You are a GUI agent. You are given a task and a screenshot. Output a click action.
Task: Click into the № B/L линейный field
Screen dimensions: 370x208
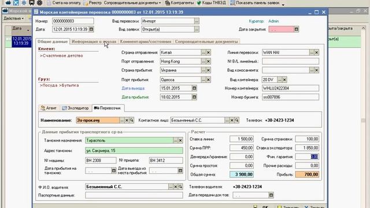tap(290, 61)
